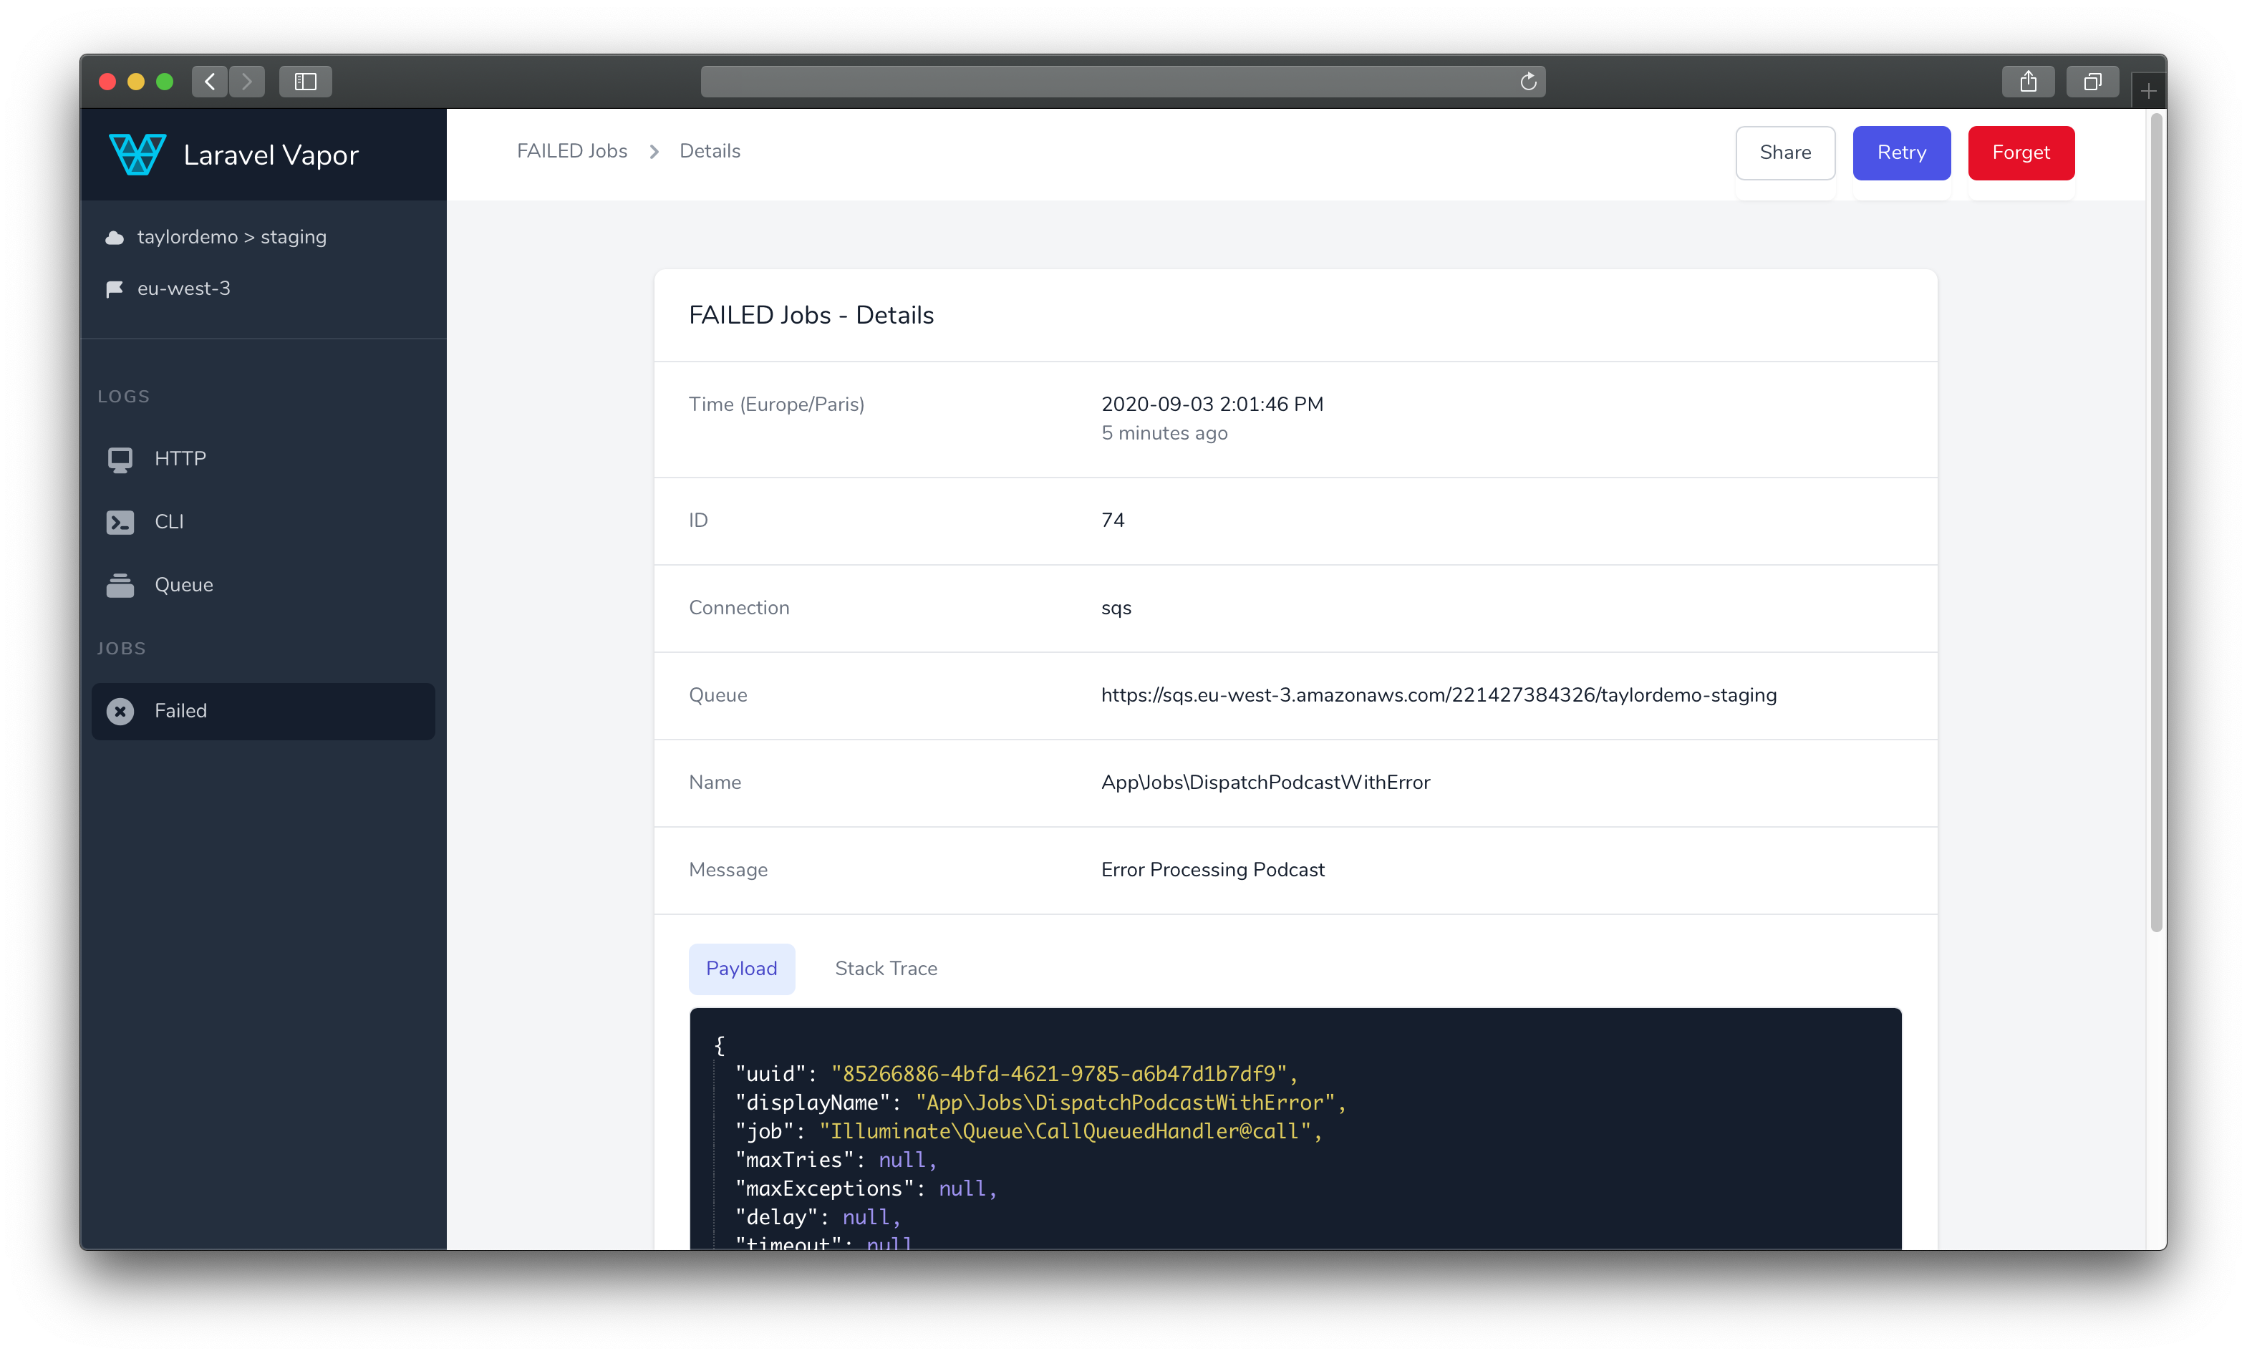Click the CLI terminal icon

pyautogui.click(x=120, y=523)
